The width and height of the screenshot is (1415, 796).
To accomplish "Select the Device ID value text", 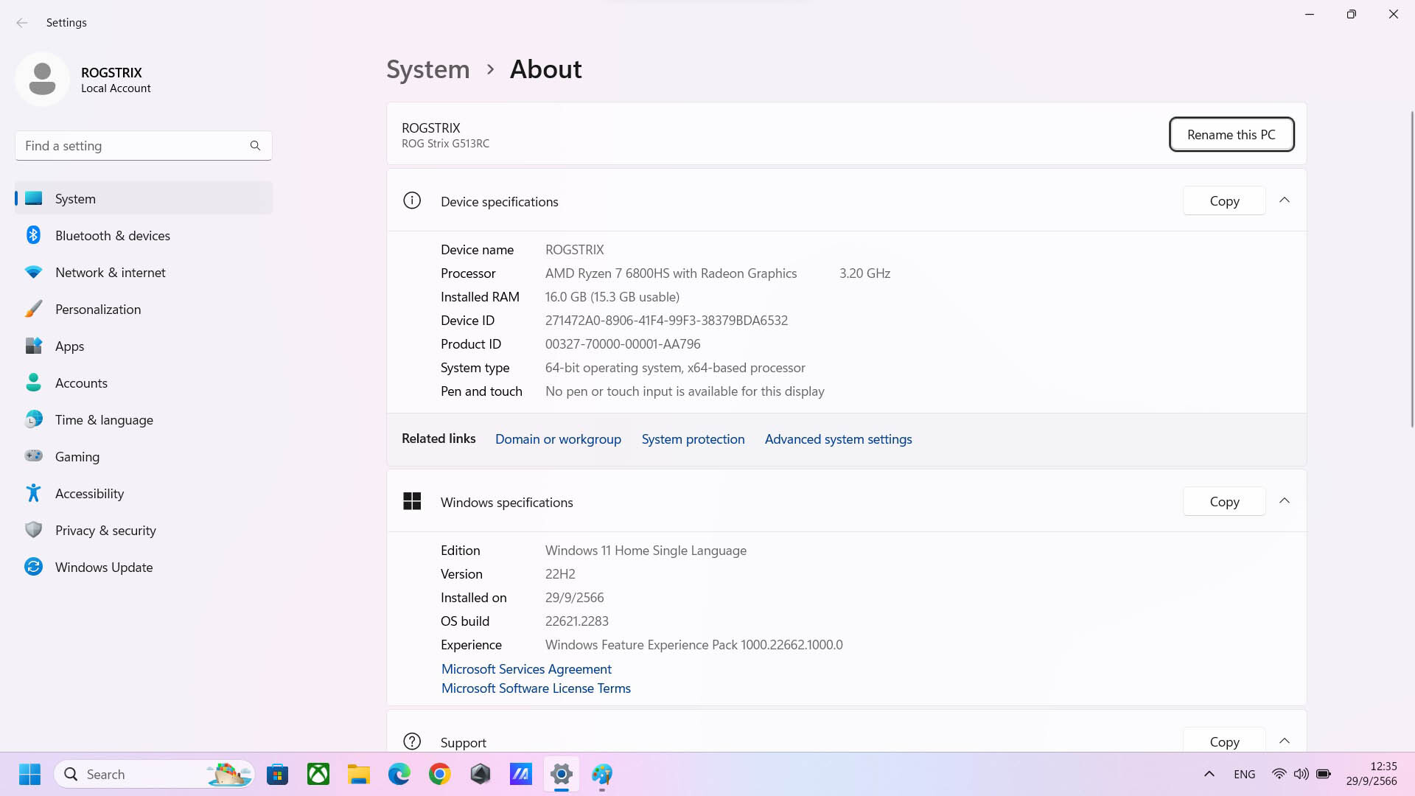I will coord(666,321).
